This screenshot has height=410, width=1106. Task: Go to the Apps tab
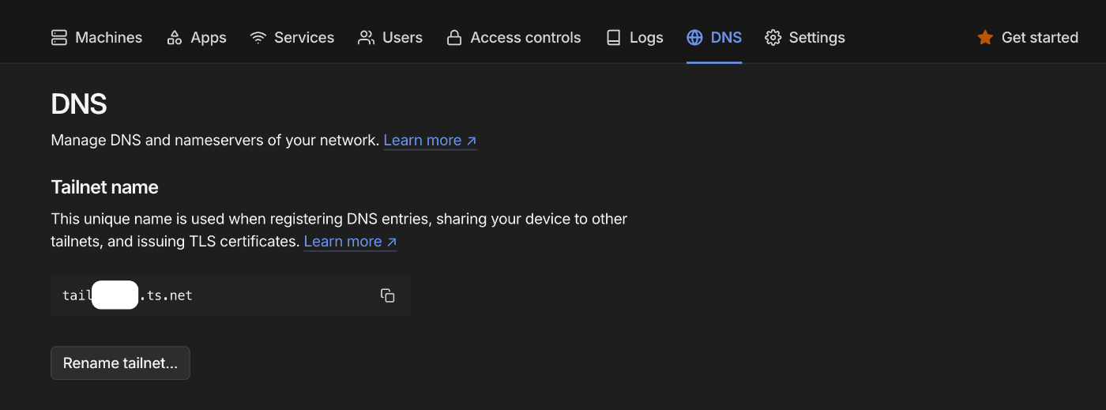[x=197, y=37]
